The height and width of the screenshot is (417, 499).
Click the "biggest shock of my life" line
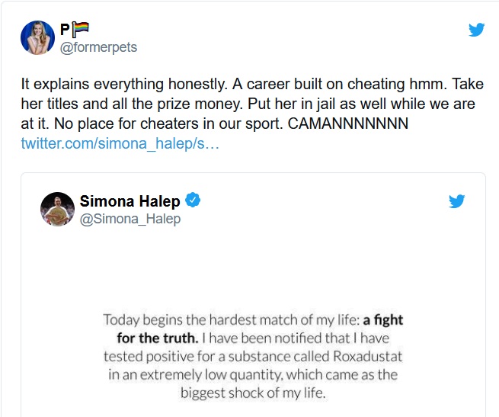tap(251, 393)
